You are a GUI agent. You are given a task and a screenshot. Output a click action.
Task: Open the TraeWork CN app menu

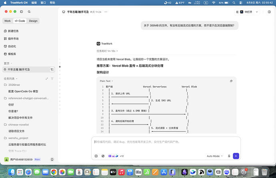[x=19, y=3]
